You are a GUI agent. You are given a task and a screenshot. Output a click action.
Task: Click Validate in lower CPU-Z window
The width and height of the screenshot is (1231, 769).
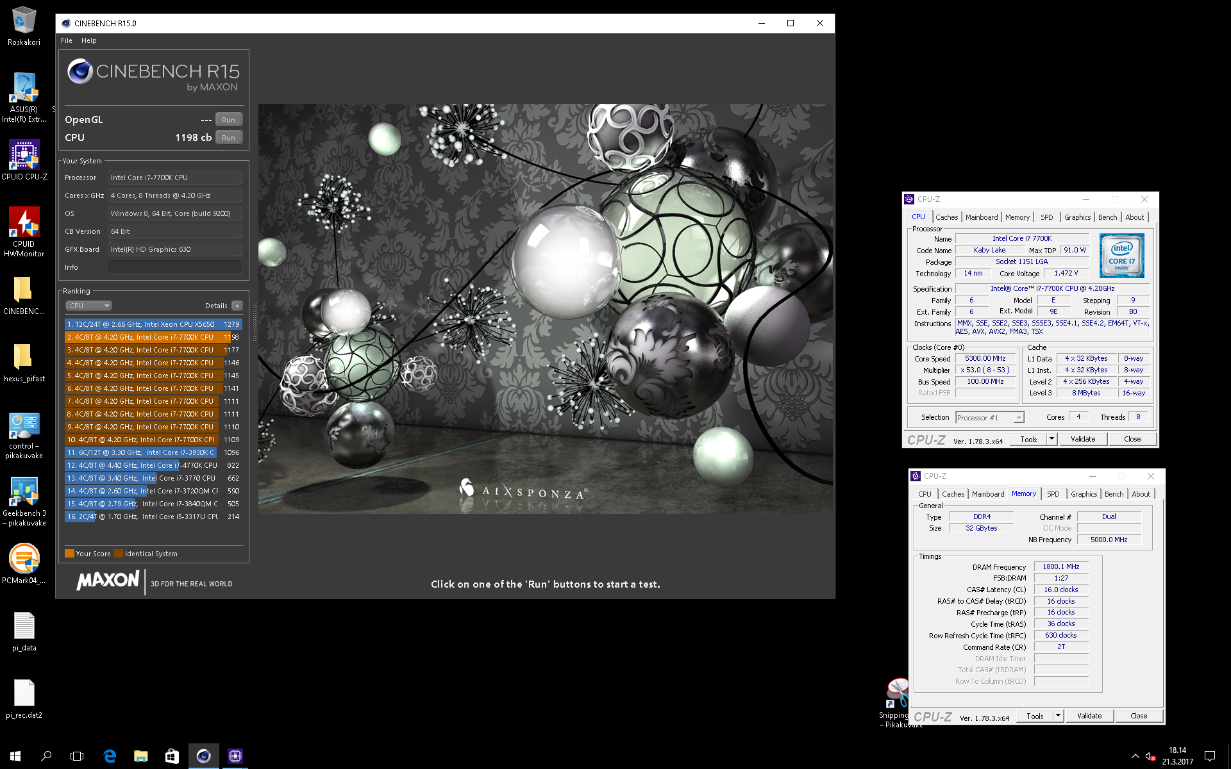1089,716
